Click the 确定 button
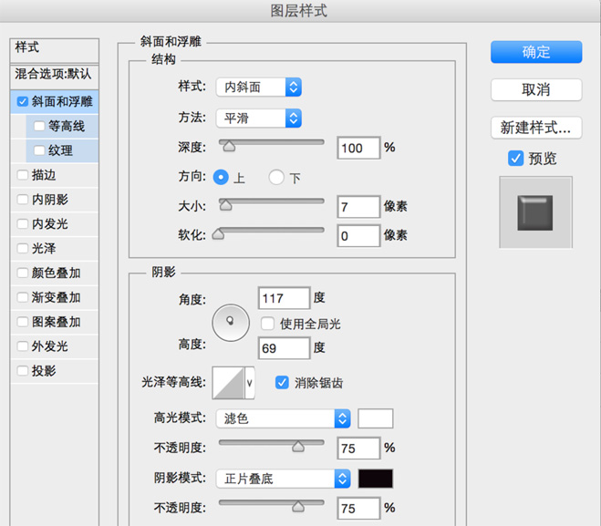Screen dimensions: 601x526 [535, 52]
